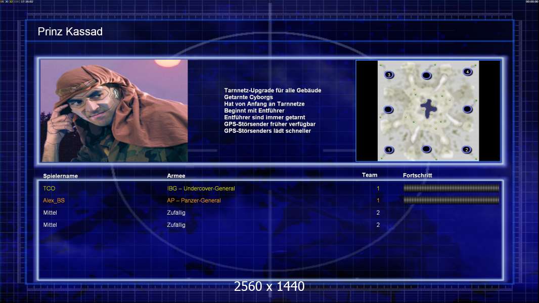Click the Team column header

click(x=370, y=175)
